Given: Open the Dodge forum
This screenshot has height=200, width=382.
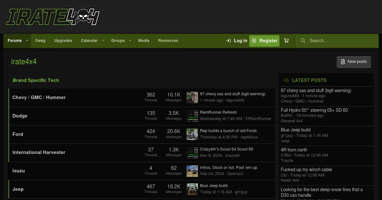Looking at the screenshot, I should coord(20,116).
